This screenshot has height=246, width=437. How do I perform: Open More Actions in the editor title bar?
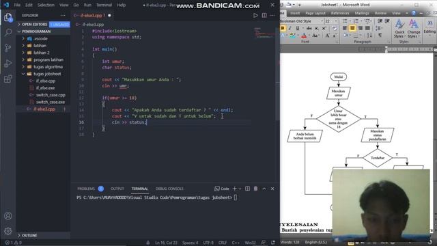click(272, 15)
